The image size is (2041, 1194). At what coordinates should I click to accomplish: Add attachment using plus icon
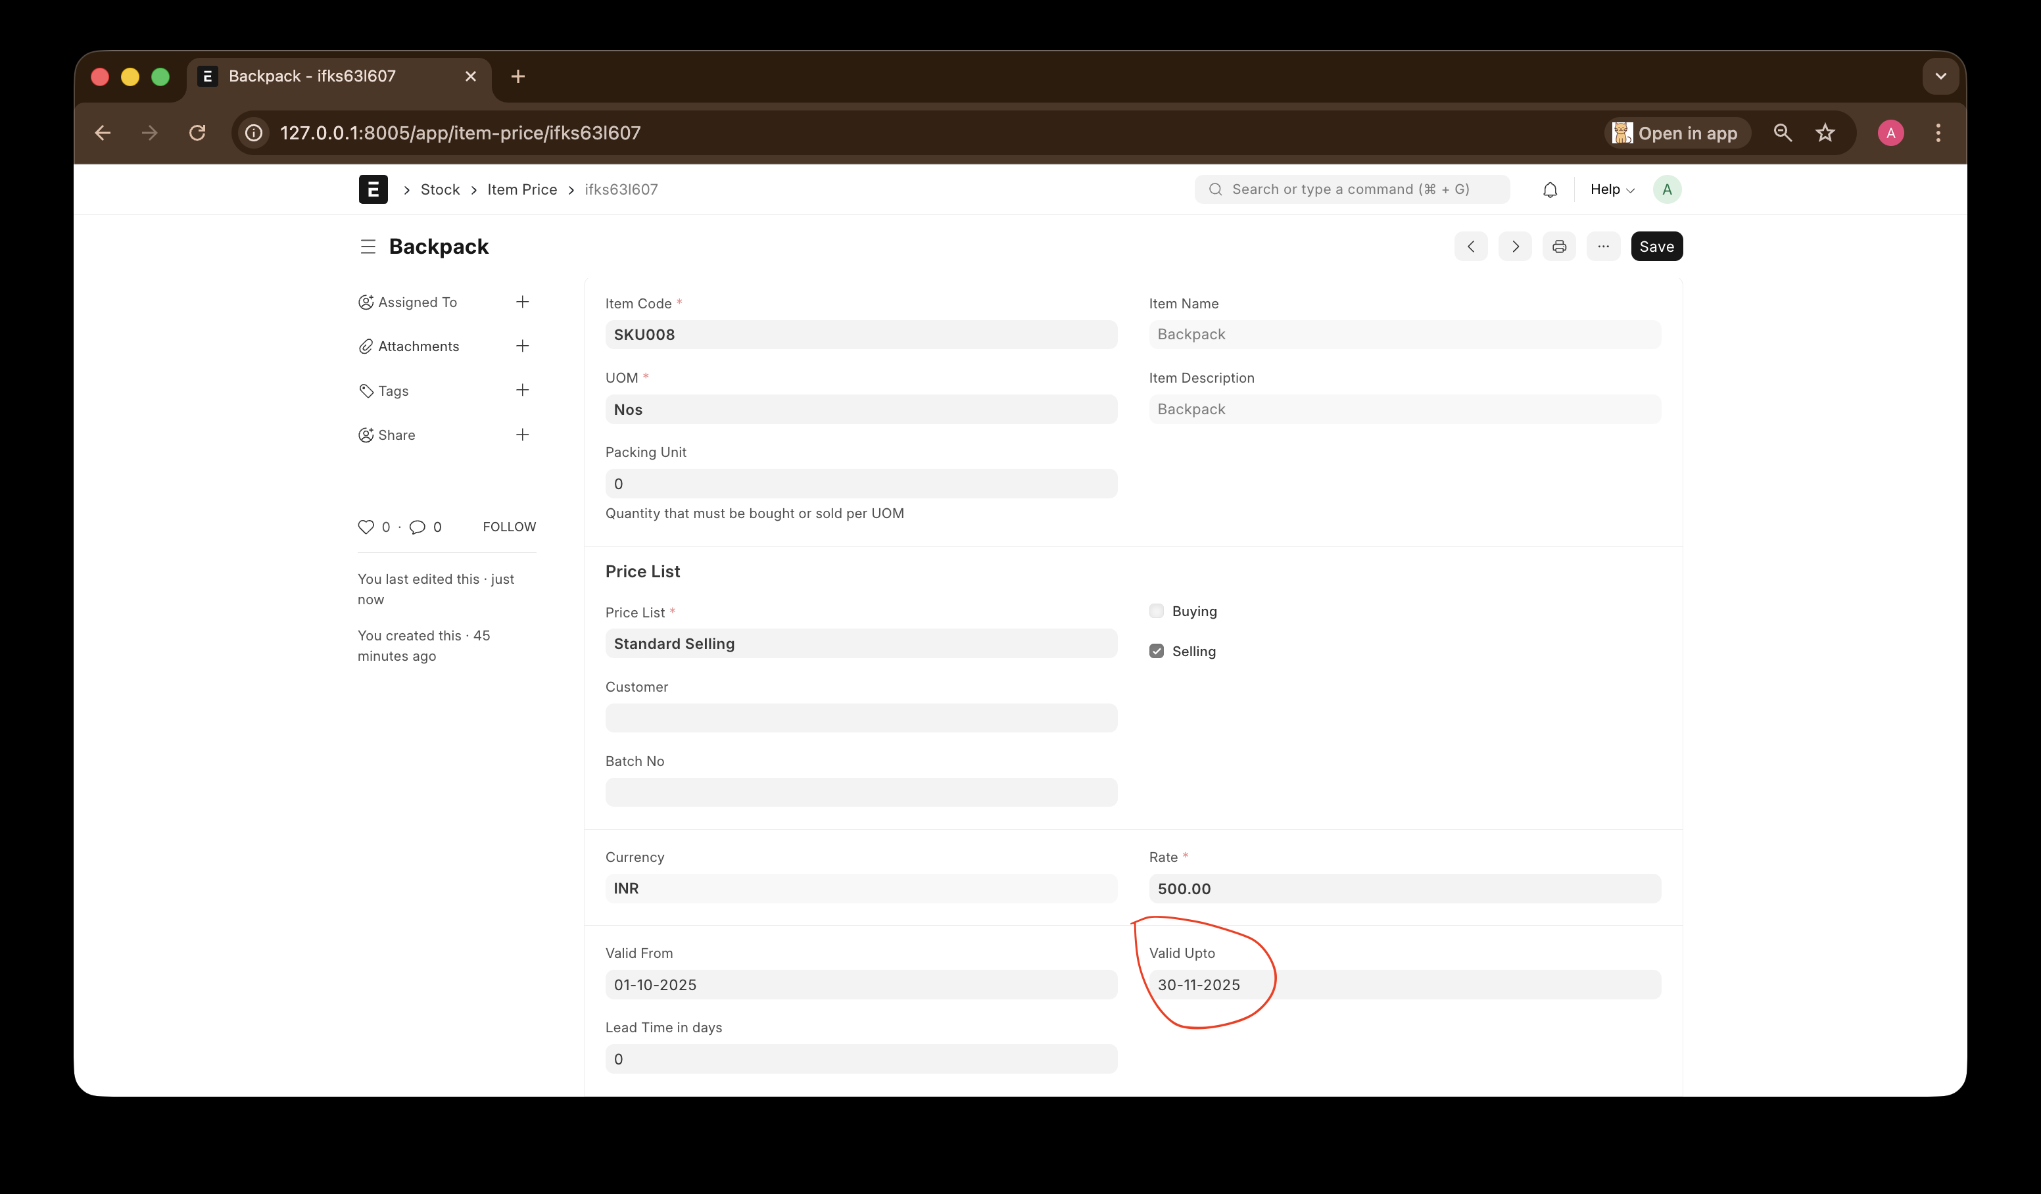(522, 346)
